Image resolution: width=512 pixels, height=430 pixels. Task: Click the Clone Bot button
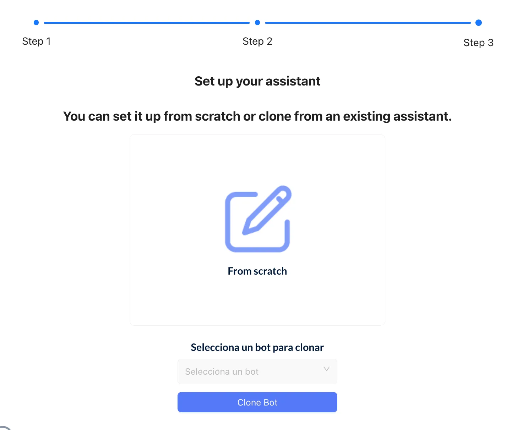pos(257,402)
